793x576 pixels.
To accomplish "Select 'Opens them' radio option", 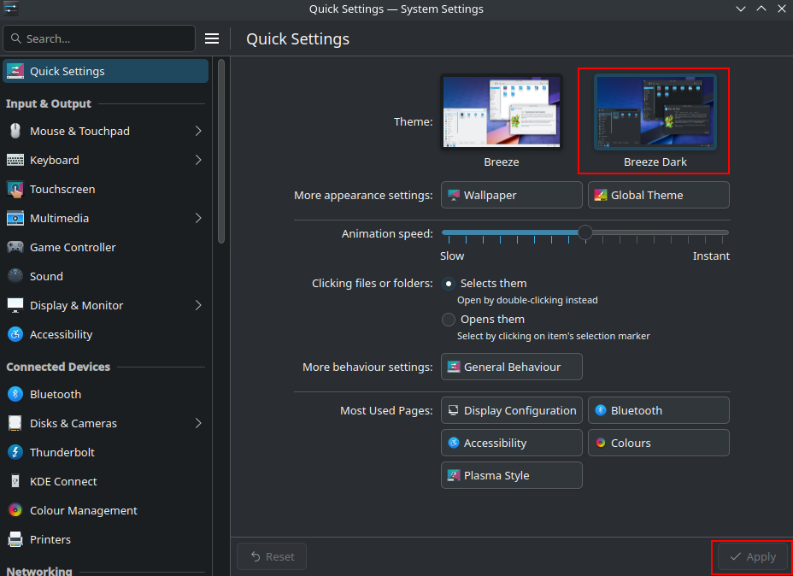I will pos(449,320).
